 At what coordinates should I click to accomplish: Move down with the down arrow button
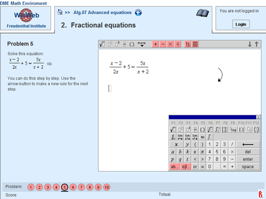(250, 44)
